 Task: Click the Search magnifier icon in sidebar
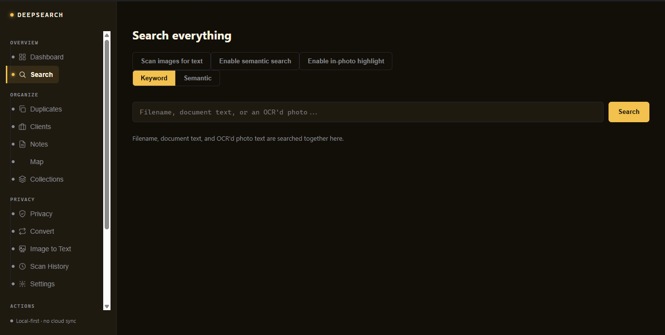click(x=22, y=74)
